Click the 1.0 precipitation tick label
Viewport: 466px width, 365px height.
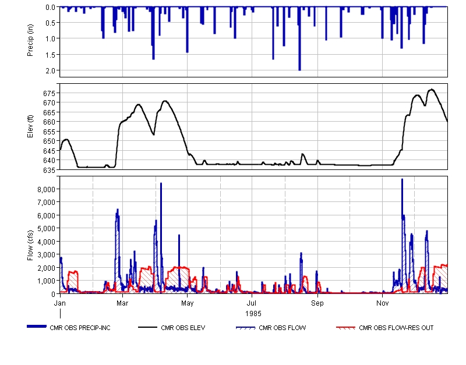(51, 38)
